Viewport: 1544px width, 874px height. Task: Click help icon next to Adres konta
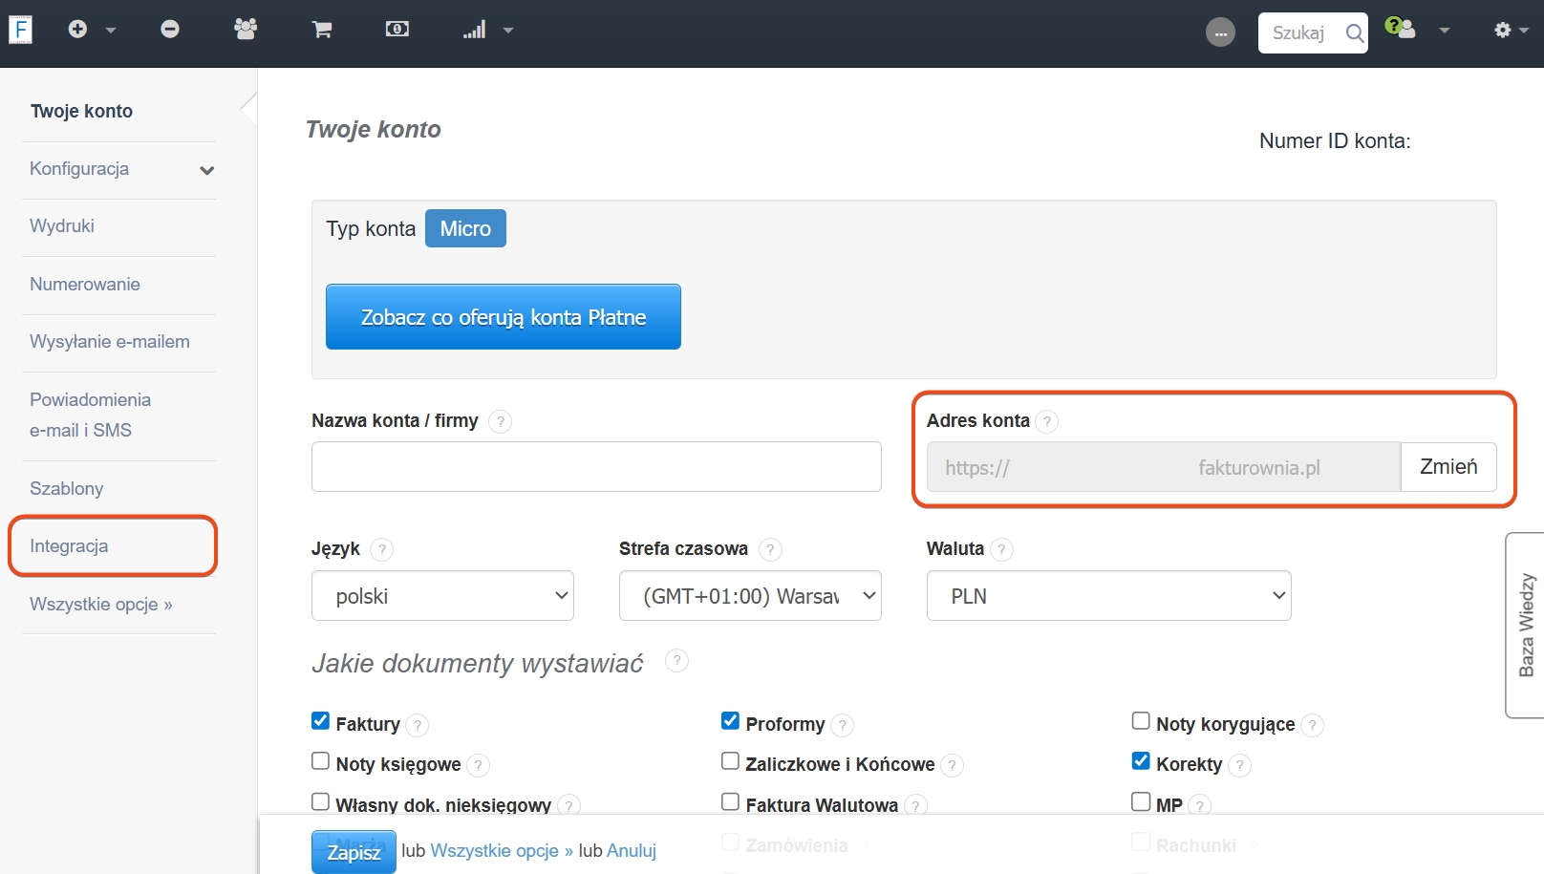[1047, 421]
